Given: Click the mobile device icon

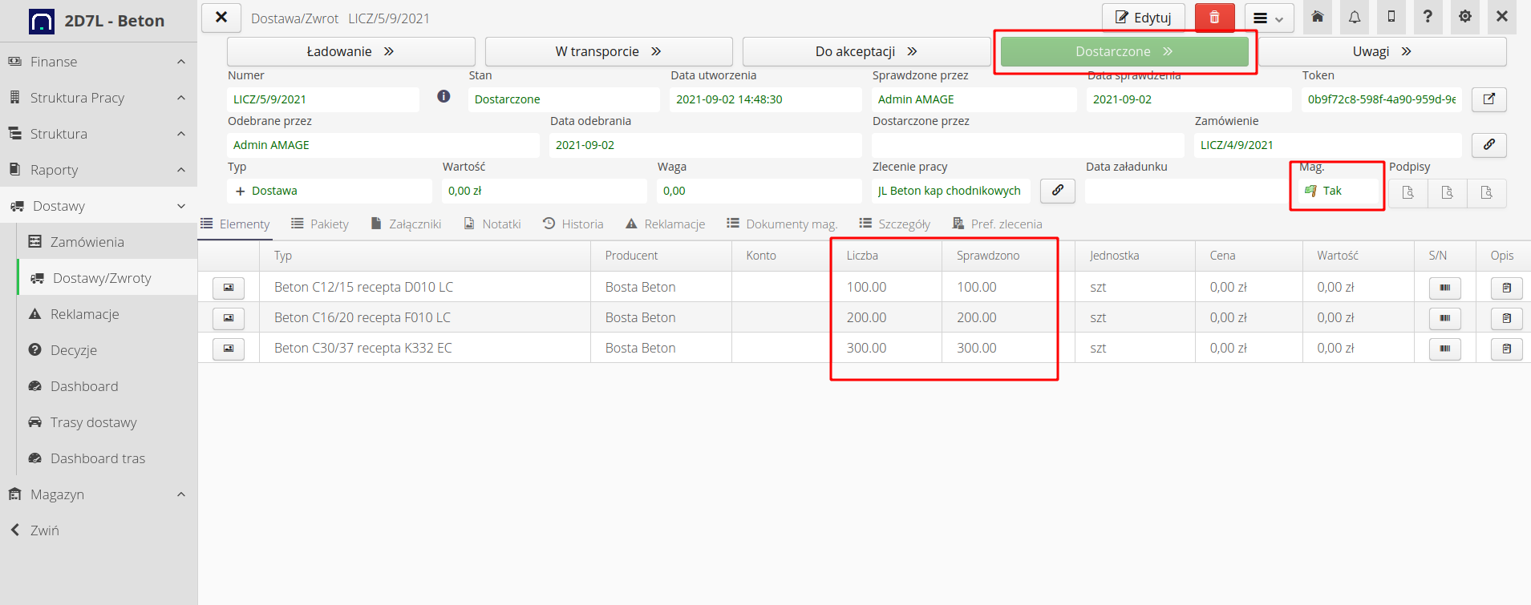Looking at the screenshot, I should pyautogui.click(x=1391, y=17).
